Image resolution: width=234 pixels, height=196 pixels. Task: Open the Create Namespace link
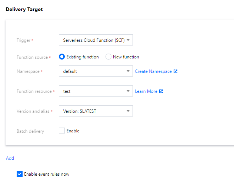[x=153, y=71]
